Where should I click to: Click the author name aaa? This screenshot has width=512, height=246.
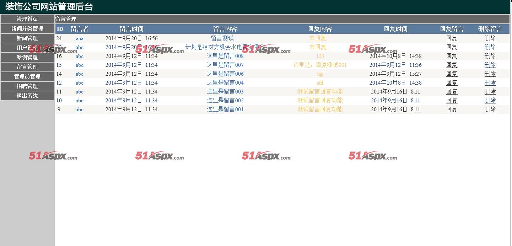[x=80, y=38]
